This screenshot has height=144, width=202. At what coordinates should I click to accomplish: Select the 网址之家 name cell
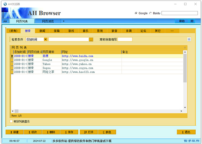(52, 72)
